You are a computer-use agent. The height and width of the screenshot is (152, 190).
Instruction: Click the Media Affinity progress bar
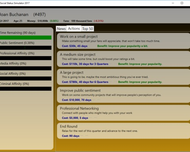[26, 68]
